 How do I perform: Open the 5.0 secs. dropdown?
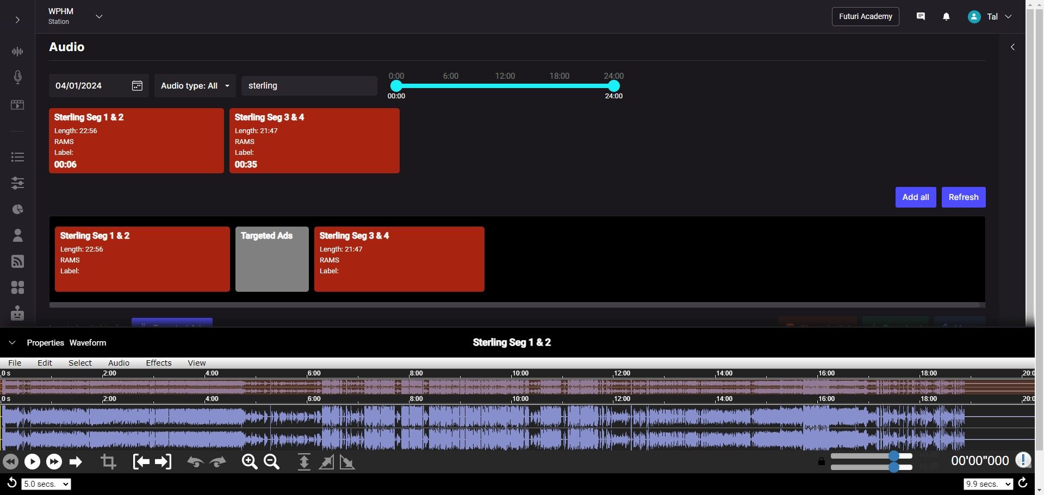46,484
